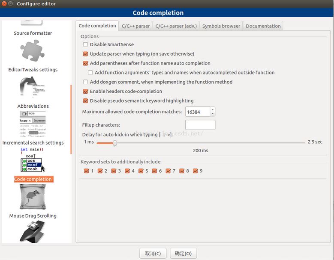Click 确定(O) OK button
This screenshot has height=260, width=334.
click(x=183, y=254)
